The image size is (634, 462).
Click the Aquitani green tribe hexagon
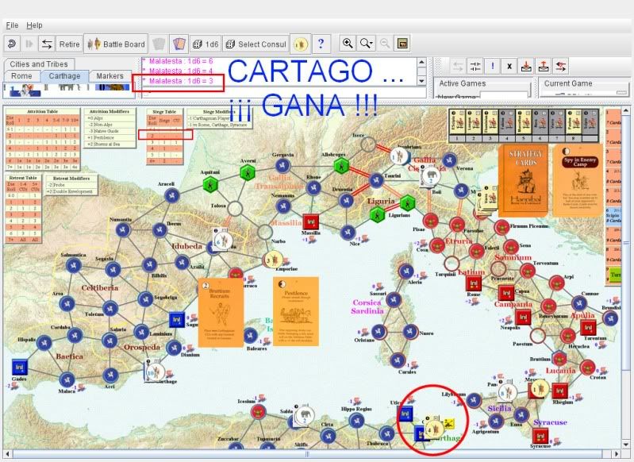point(210,185)
